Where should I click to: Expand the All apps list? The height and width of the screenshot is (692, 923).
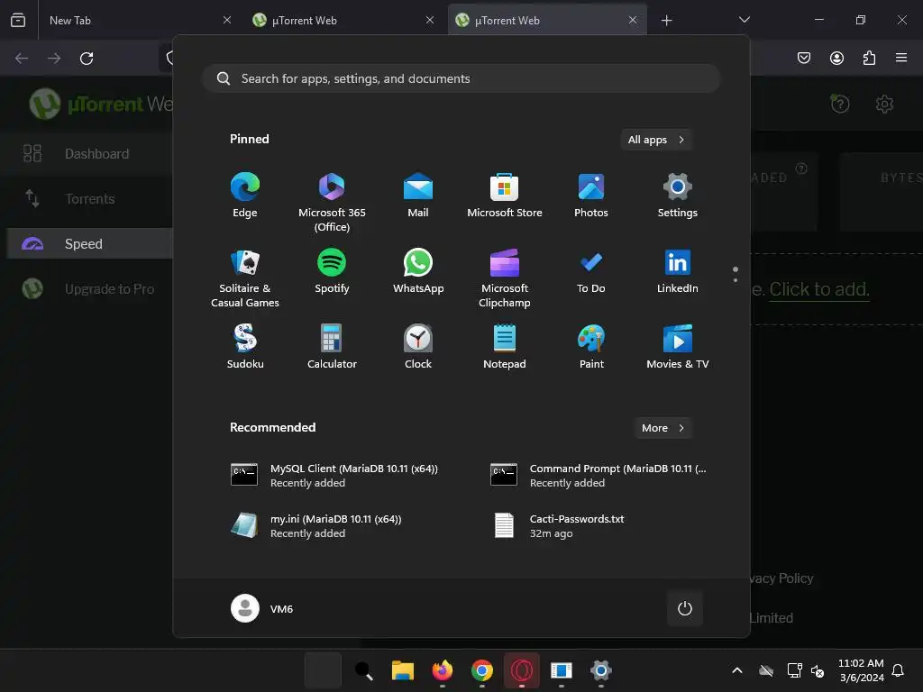656,140
